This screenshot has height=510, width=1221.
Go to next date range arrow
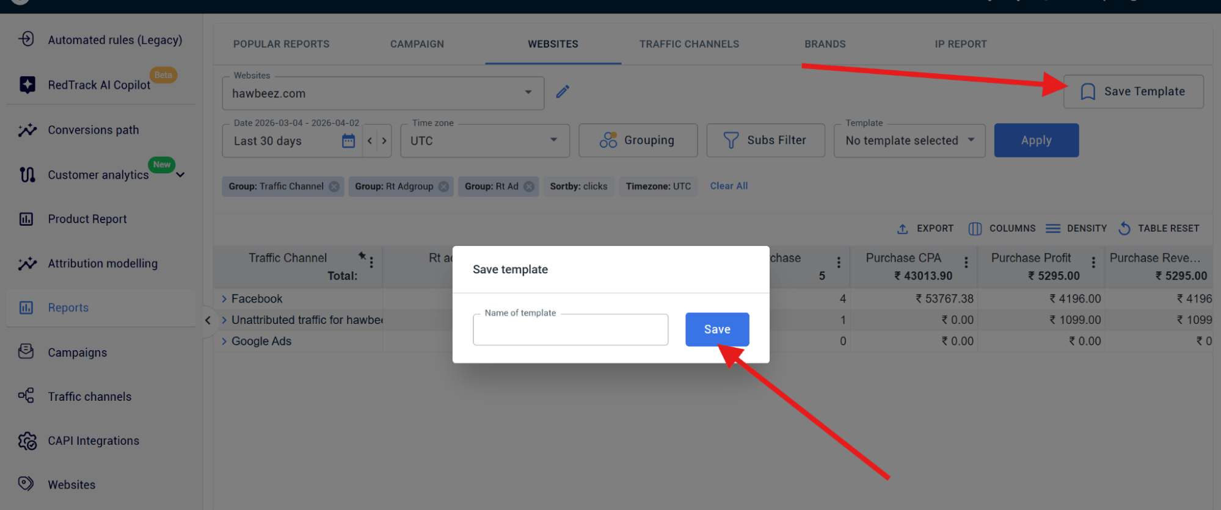pyautogui.click(x=384, y=141)
